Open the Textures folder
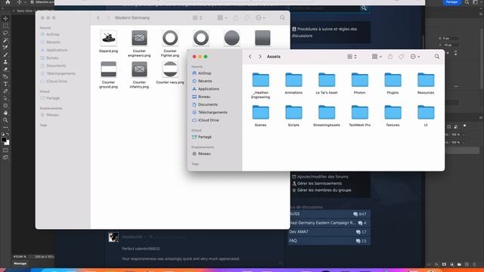The height and width of the screenshot is (272, 484). pos(392,116)
